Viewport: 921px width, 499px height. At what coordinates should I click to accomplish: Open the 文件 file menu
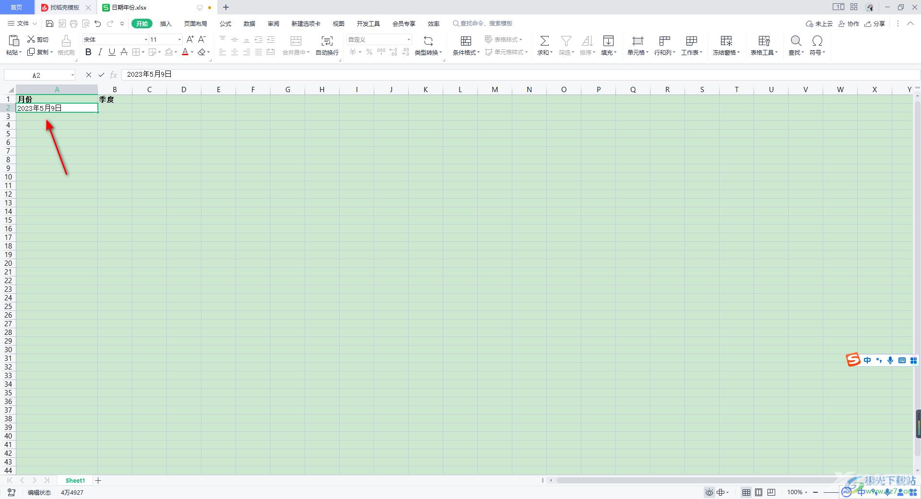pyautogui.click(x=23, y=24)
